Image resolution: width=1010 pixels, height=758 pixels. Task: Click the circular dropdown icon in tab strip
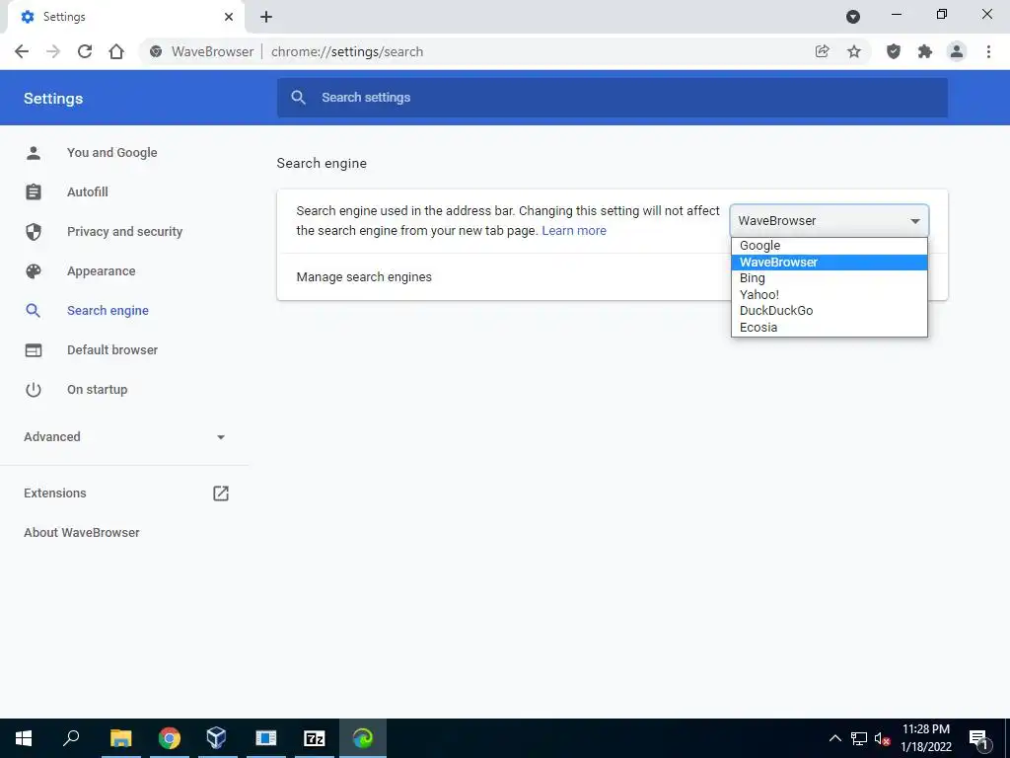853,17
